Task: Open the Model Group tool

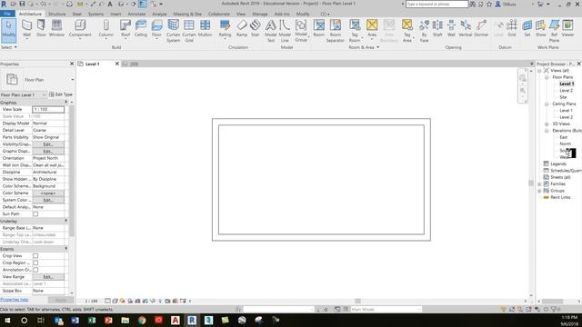Action: tap(301, 31)
